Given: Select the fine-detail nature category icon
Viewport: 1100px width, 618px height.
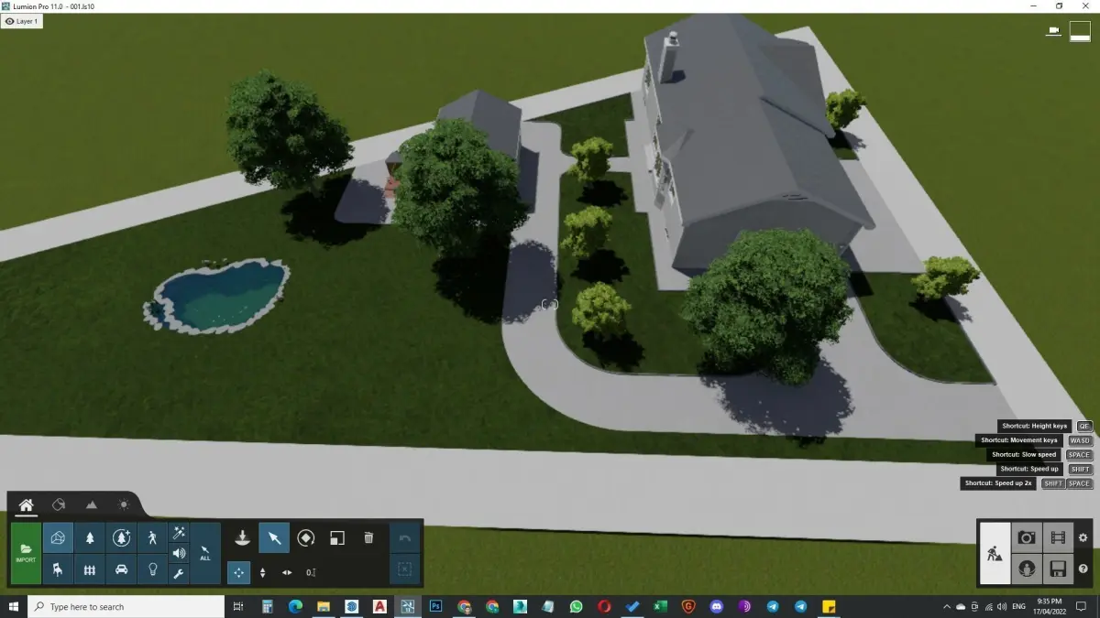Looking at the screenshot, I should tap(121, 537).
